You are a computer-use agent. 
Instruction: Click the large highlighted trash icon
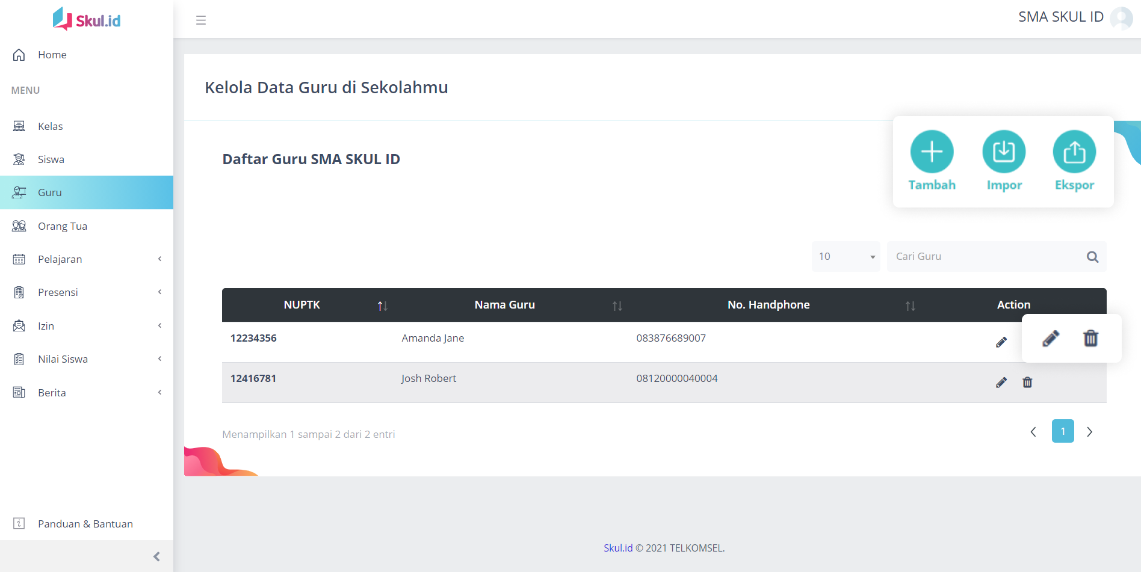coord(1090,339)
